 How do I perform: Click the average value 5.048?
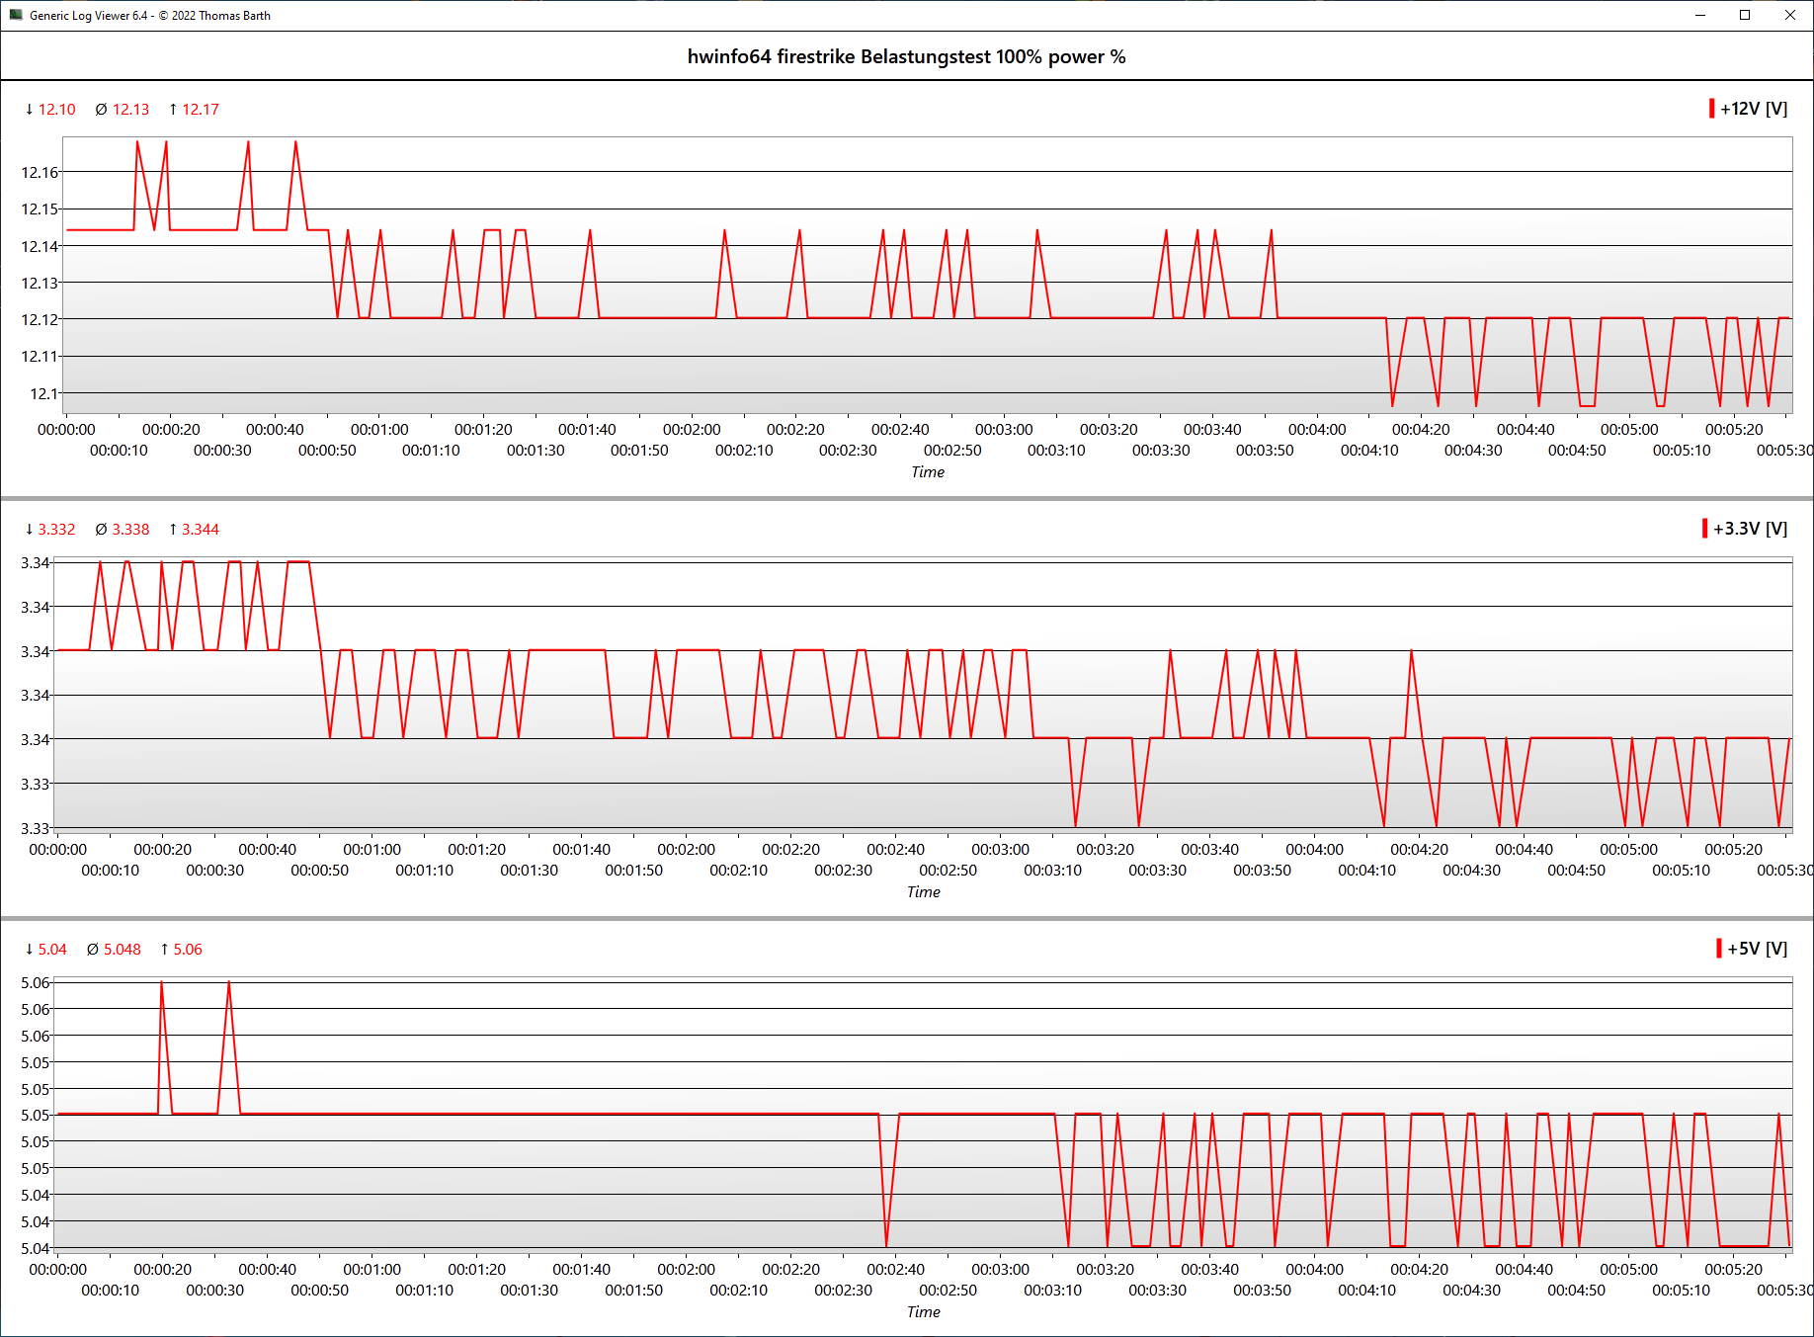coord(123,950)
